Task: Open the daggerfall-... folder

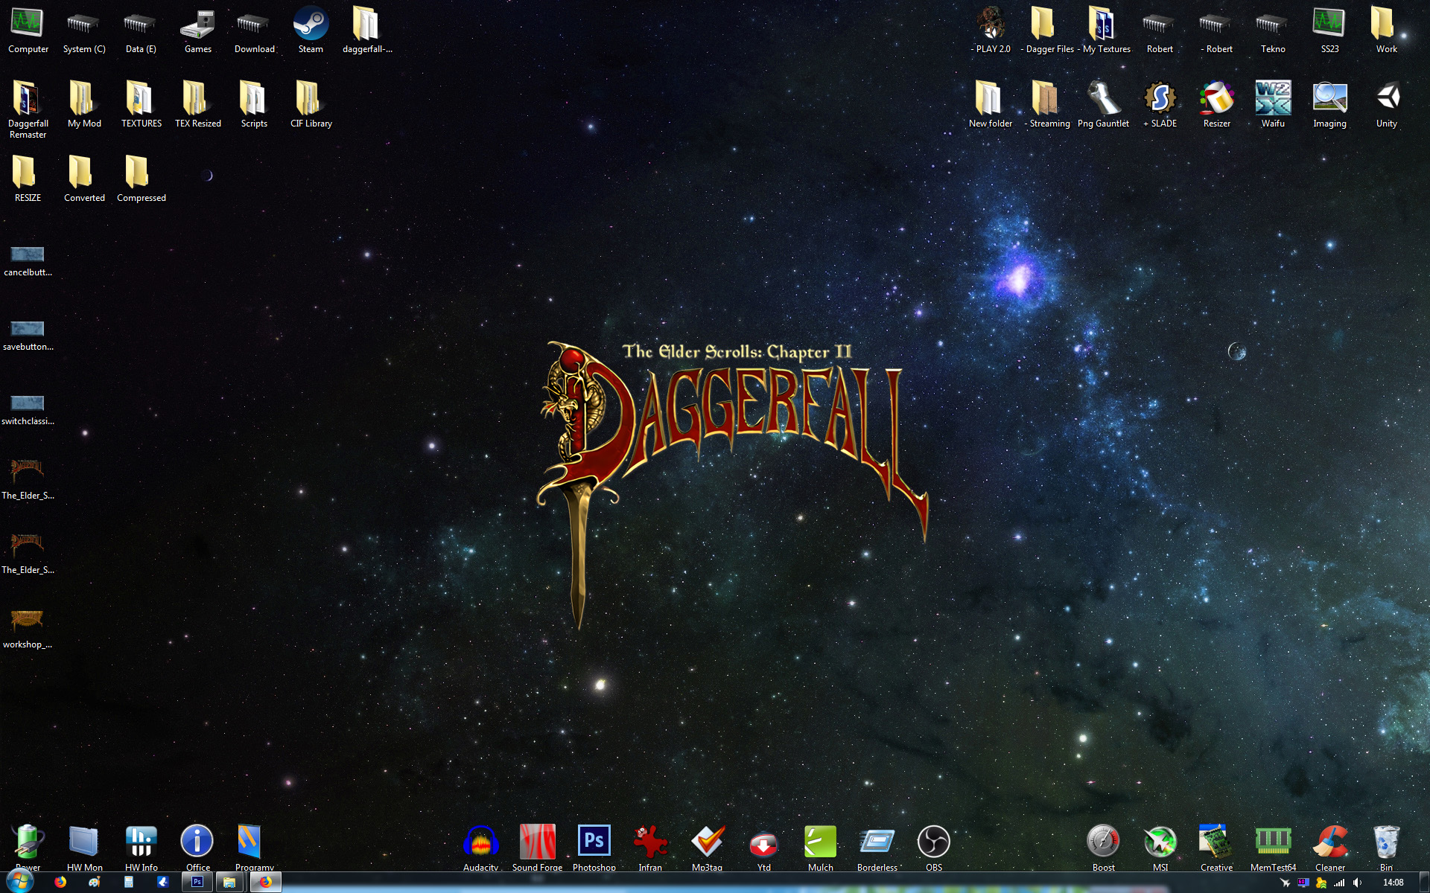Action: click(x=367, y=31)
